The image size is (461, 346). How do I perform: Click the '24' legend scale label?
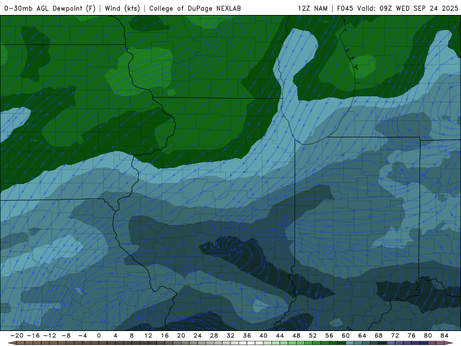[x=198, y=336]
